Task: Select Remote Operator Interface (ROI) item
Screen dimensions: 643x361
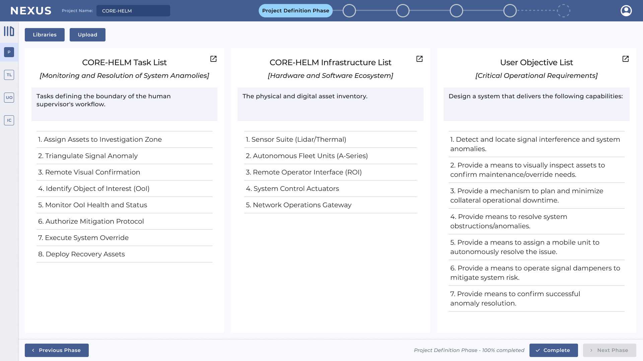Action: [303, 172]
